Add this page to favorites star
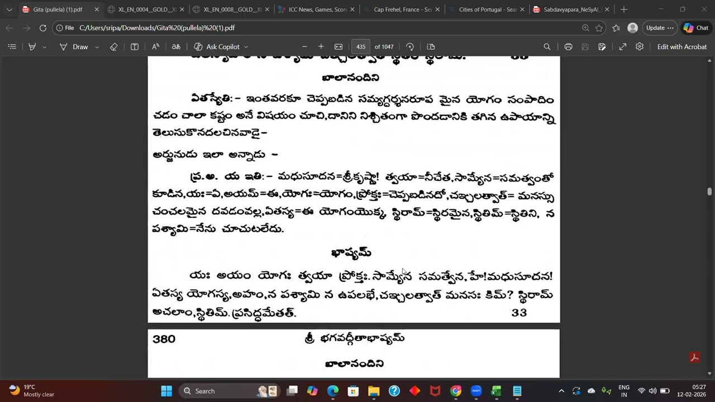 [x=599, y=28]
